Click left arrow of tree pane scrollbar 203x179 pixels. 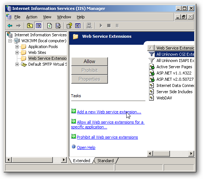[8, 160]
